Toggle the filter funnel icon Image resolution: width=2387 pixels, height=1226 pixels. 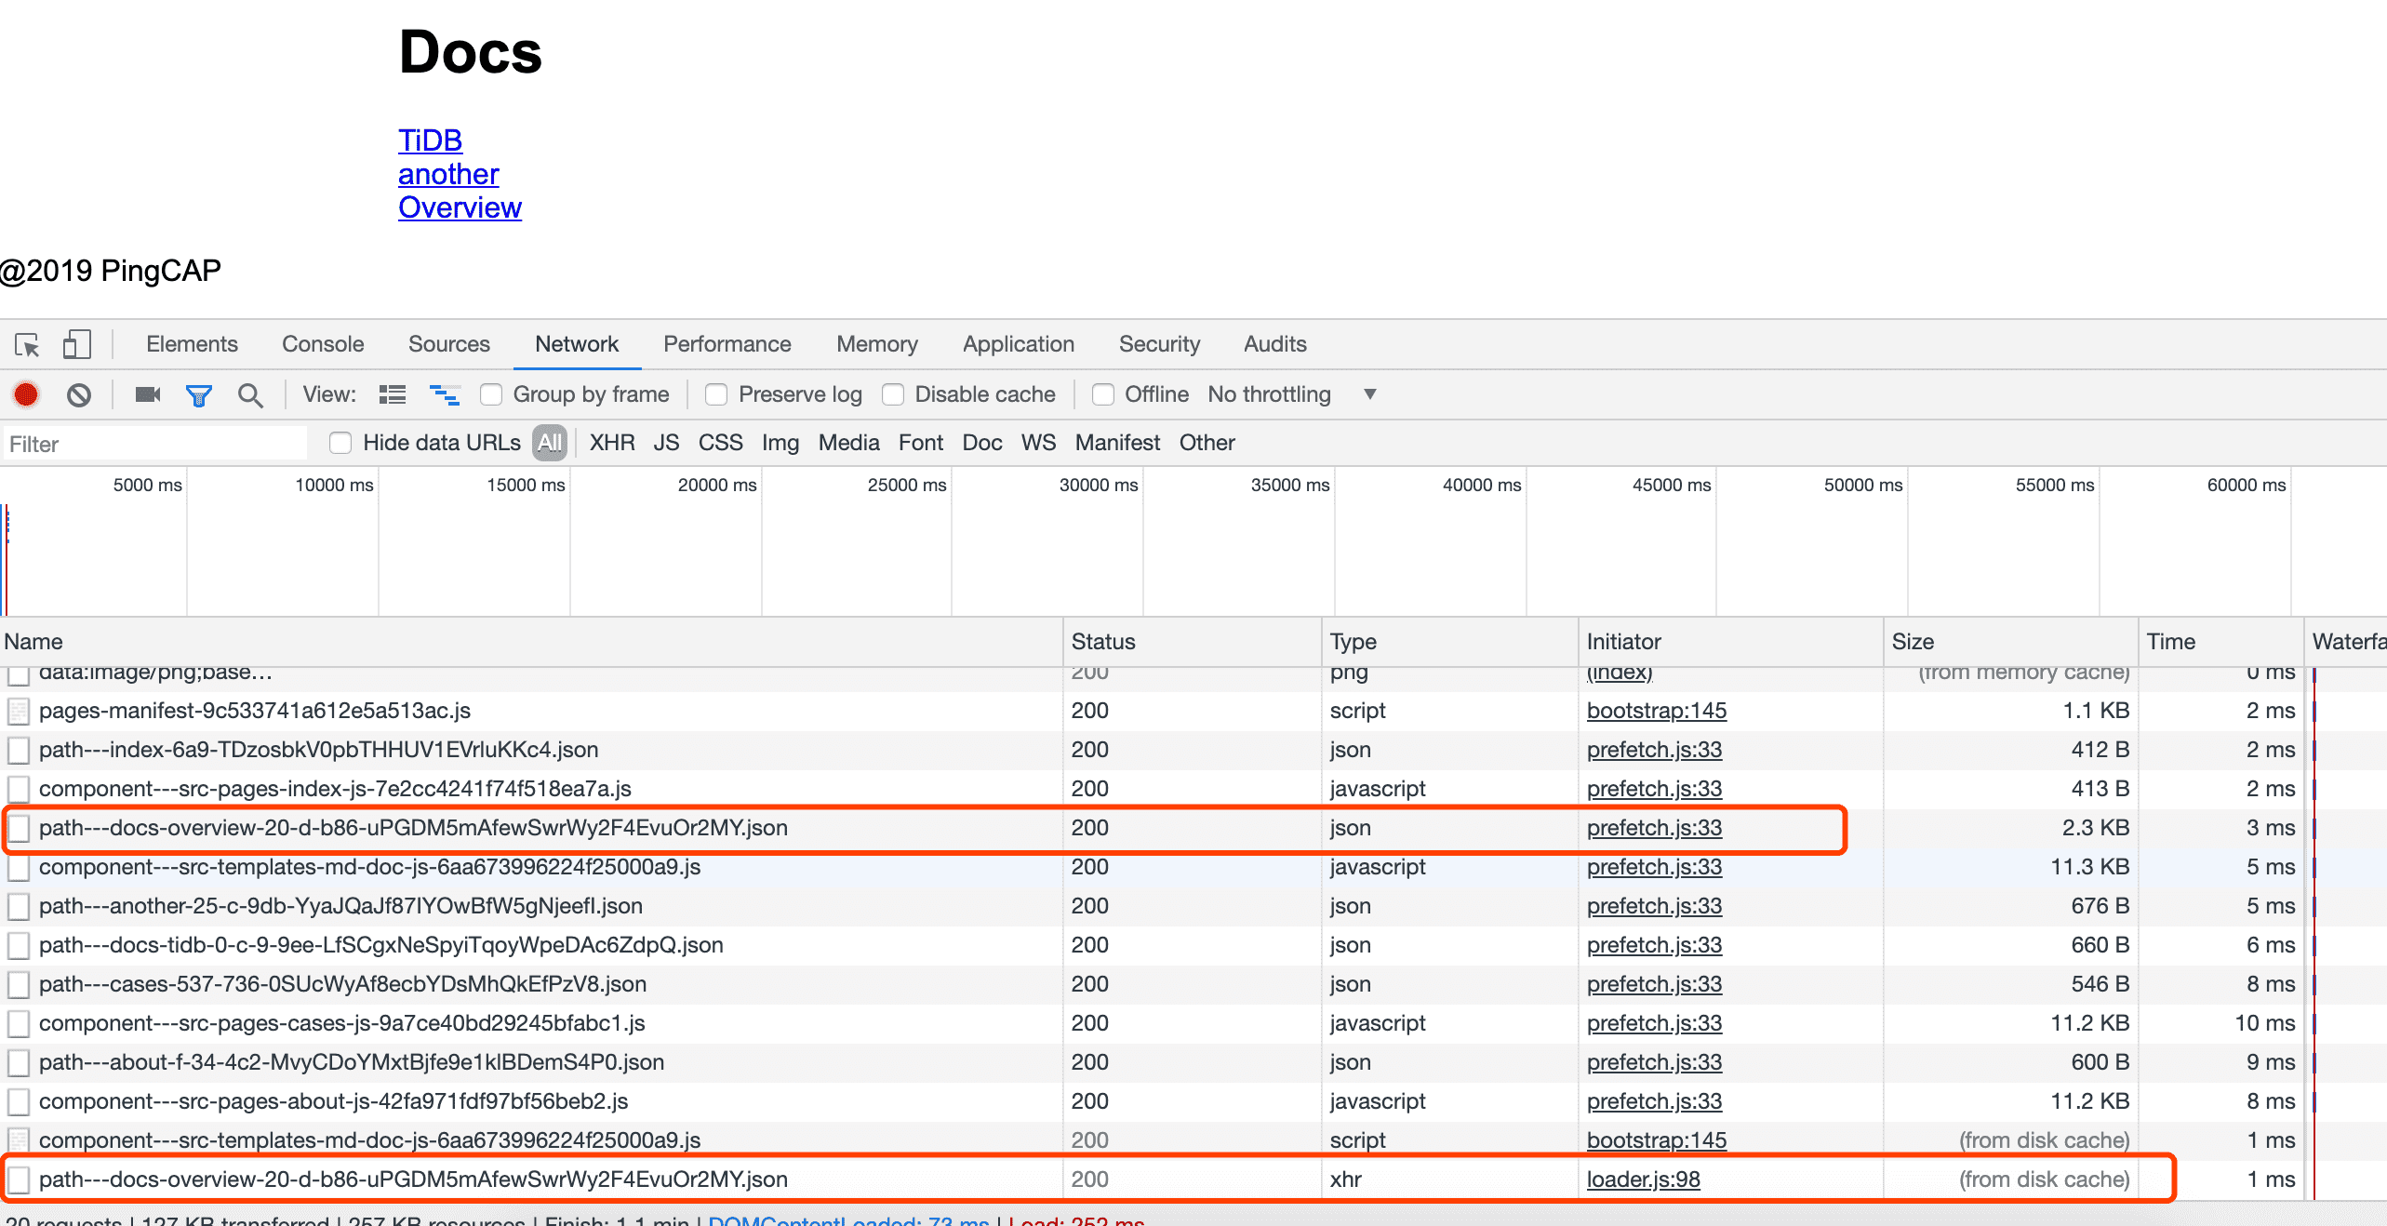tap(198, 395)
